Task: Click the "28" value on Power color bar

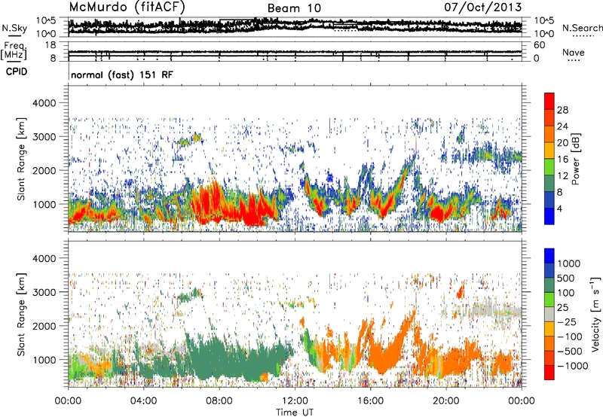Action: click(x=562, y=110)
